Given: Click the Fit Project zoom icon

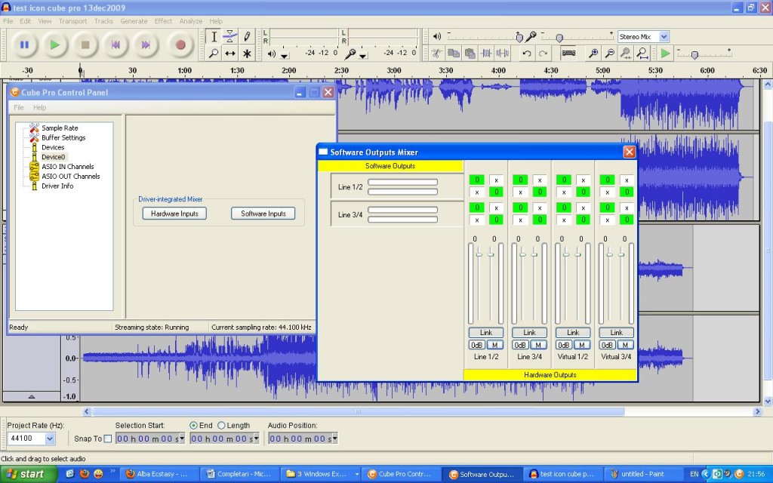Looking at the screenshot, I should [x=642, y=53].
